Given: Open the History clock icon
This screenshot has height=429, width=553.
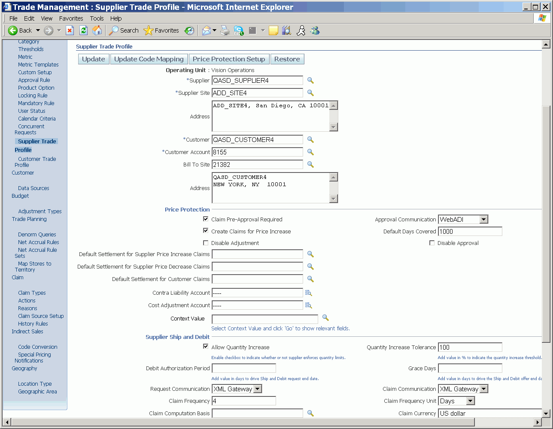Looking at the screenshot, I should [x=189, y=30].
